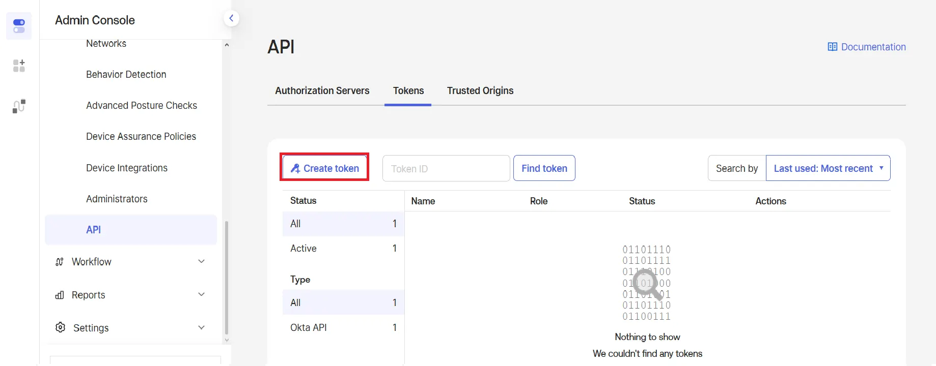
Task: Click the Settings sidebar label
Action: (x=91, y=328)
